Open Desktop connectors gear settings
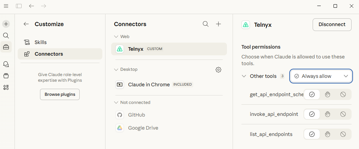The height and width of the screenshot is (149, 359). tap(218, 70)
